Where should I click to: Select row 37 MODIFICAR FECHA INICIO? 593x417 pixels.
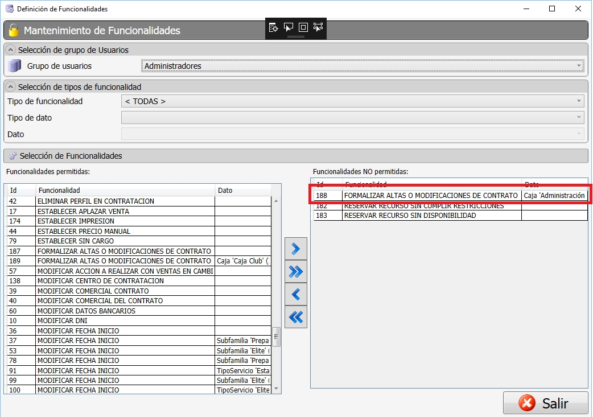[139, 341]
